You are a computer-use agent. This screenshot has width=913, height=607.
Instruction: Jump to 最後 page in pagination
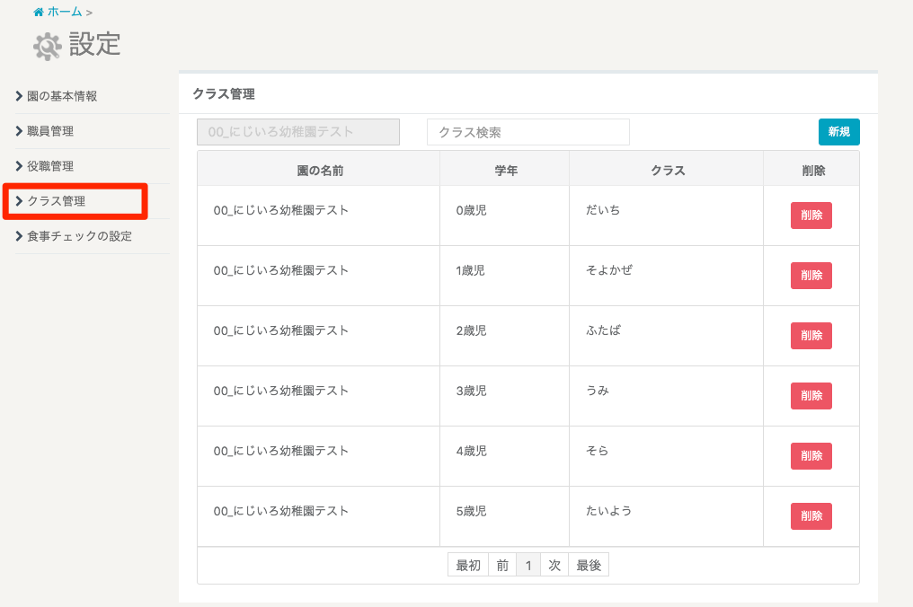click(x=589, y=566)
